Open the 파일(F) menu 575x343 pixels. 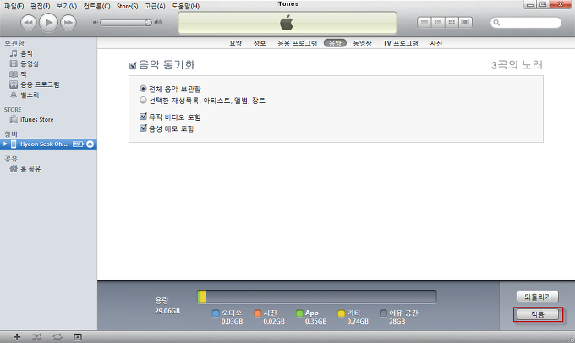point(14,6)
